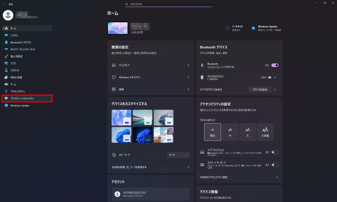337x202 pixels.
Task: Click the プライバシーとセキュリティ shield icon
Action: (6, 98)
